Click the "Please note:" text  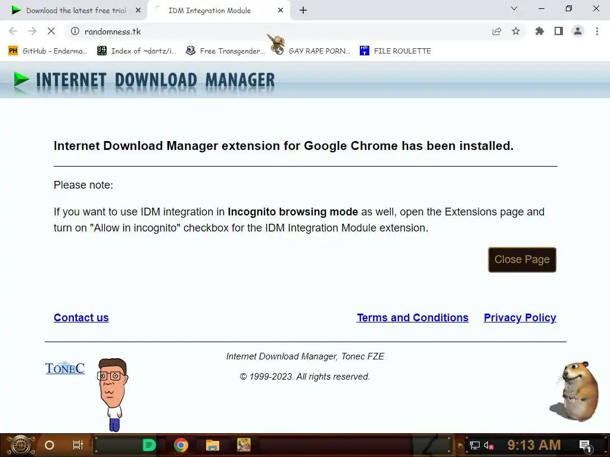[83, 185]
